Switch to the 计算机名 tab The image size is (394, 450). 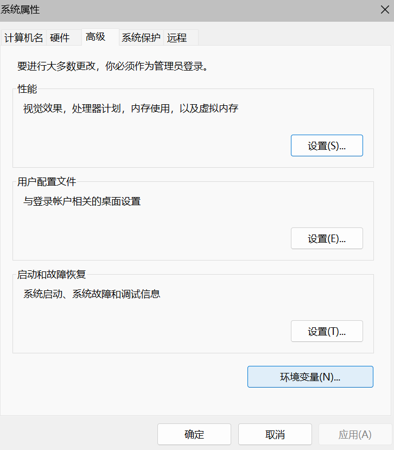pos(24,38)
